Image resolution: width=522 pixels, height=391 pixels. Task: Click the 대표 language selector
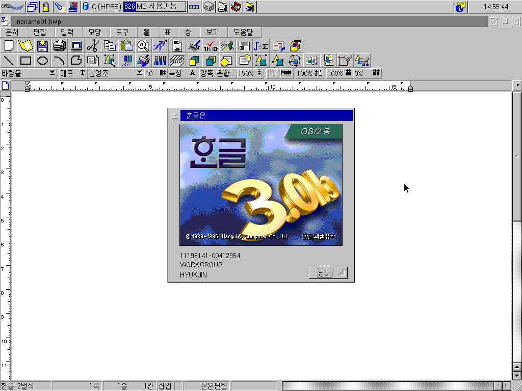pos(72,73)
